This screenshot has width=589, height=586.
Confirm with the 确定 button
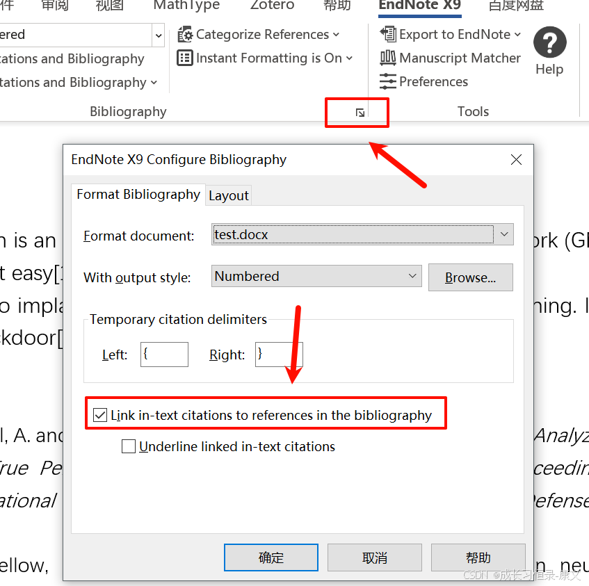pyautogui.click(x=271, y=557)
